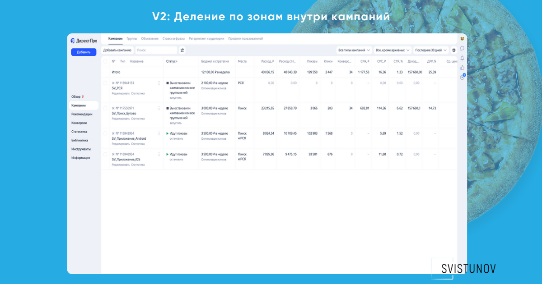The height and width of the screenshot is (284, 542).
Task: Click the blue Добавить button
Action: (84, 52)
